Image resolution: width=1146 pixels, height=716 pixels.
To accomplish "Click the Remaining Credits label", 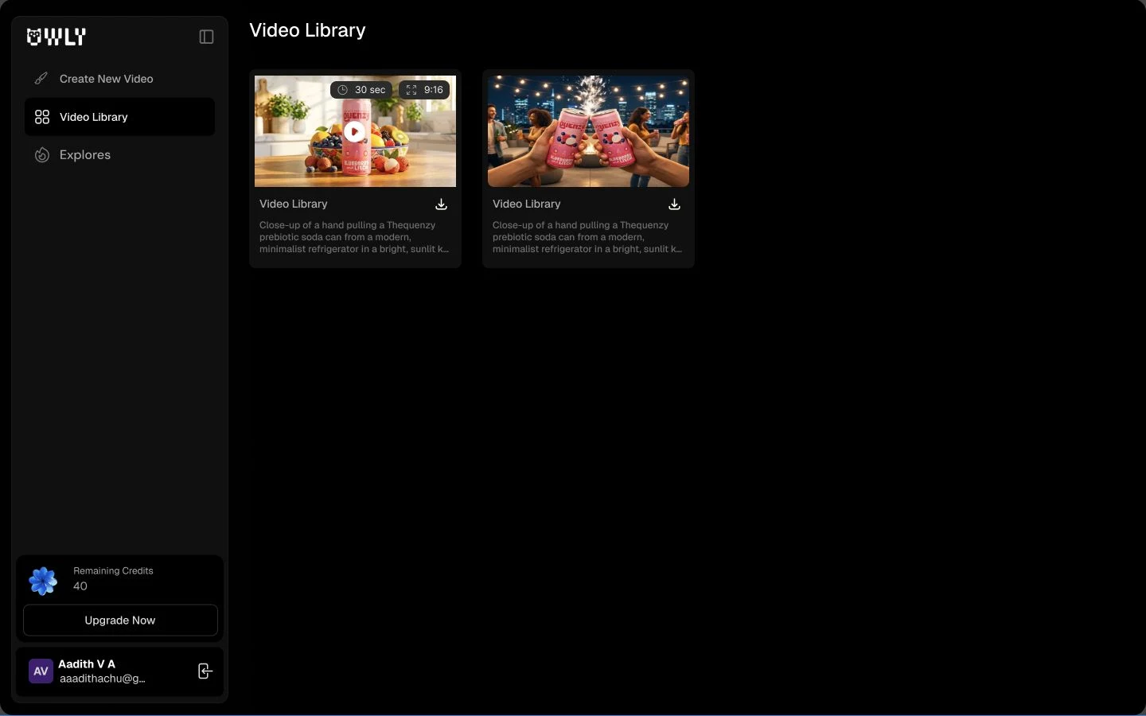I will tap(113, 570).
